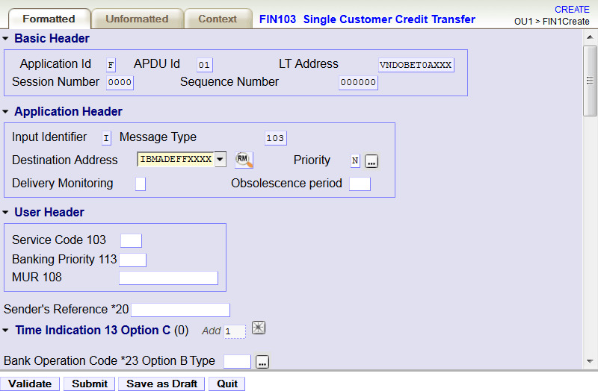Open the Bank Operation Code ellipsis picker
The height and width of the screenshot is (391, 598).
click(x=262, y=362)
